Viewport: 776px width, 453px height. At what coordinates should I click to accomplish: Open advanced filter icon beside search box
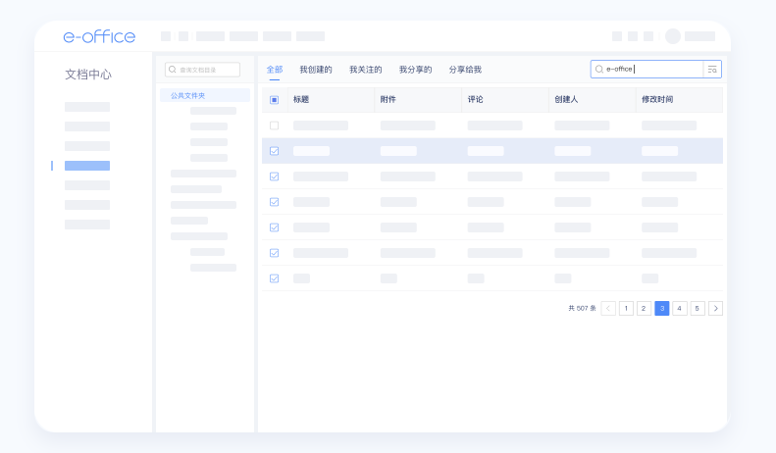click(712, 70)
